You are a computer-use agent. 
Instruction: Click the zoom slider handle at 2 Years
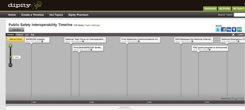click(10, 57)
